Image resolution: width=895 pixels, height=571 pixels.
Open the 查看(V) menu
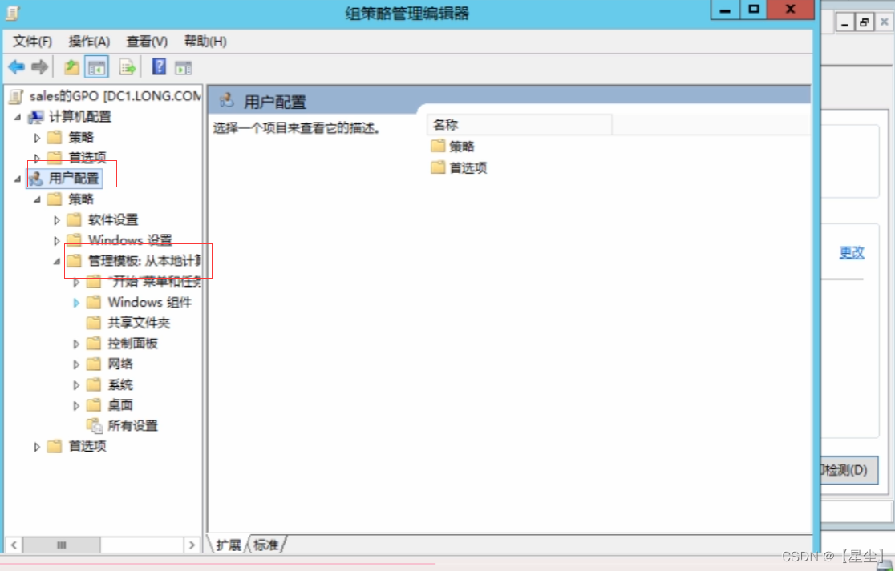pos(147,41)
